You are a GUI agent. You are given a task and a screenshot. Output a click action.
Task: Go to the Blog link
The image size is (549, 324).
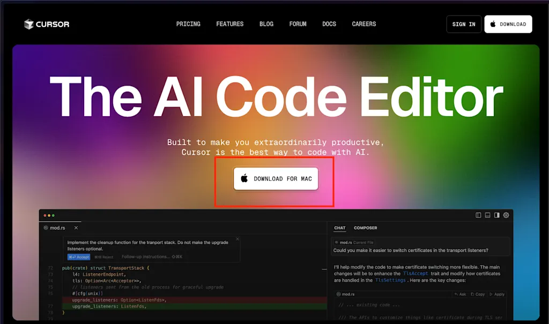(x=266, y=24)
